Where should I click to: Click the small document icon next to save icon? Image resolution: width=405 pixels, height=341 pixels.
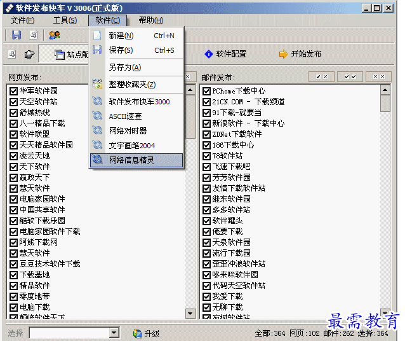tap(33, 35)
